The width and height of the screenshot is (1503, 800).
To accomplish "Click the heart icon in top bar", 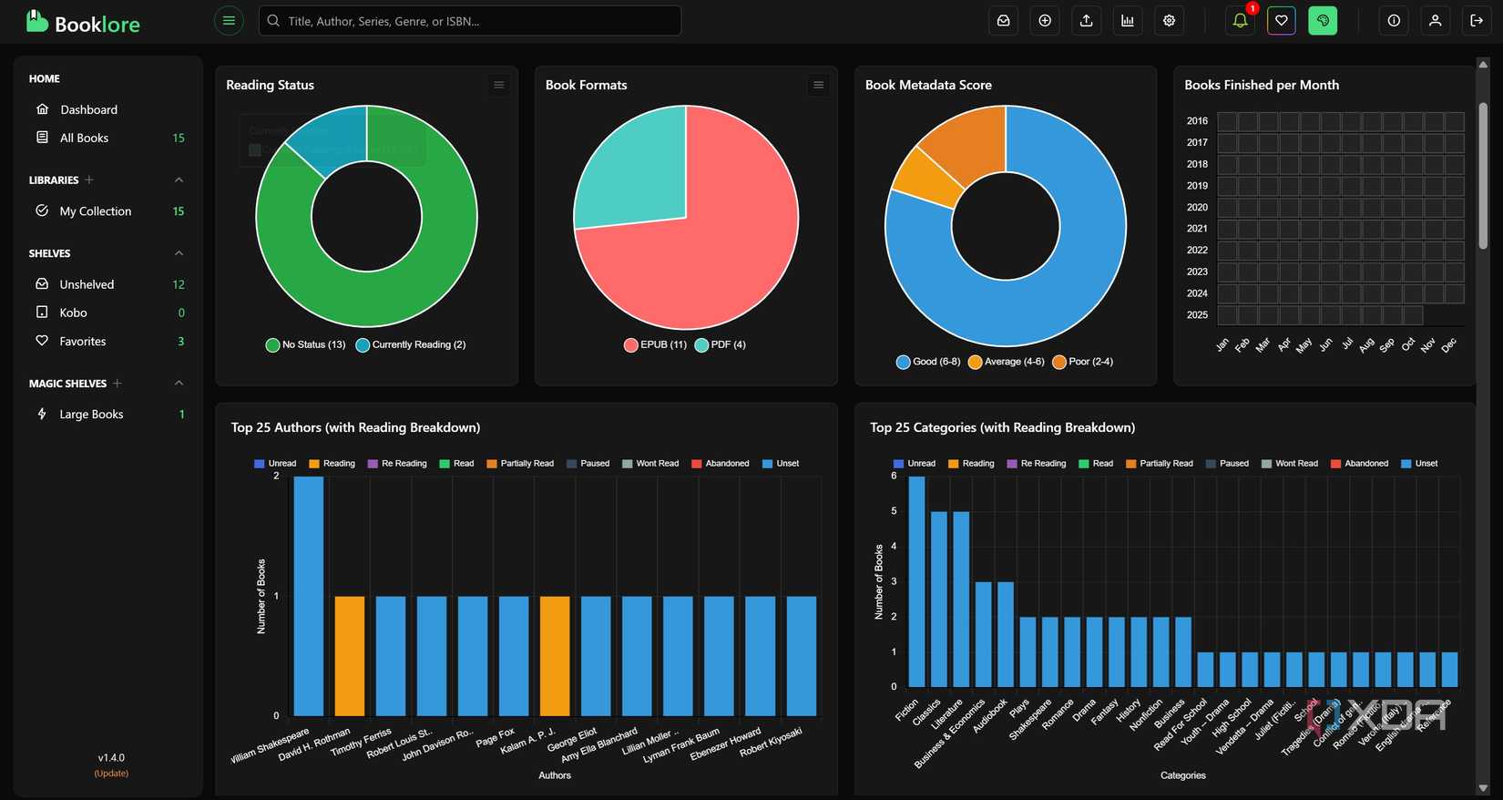I will tap(1281, 21).
